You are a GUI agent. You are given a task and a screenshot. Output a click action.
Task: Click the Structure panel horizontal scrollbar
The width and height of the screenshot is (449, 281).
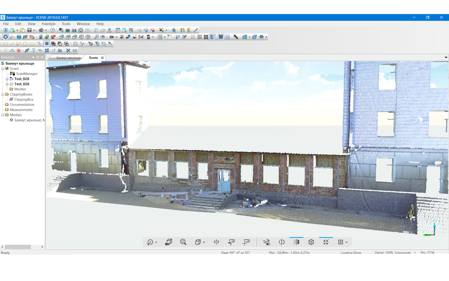click(x=18, y=247)
